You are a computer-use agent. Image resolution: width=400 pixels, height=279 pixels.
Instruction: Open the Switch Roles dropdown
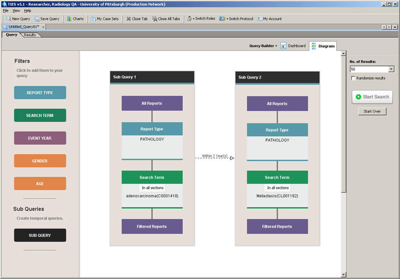click(x=201, y=18)
